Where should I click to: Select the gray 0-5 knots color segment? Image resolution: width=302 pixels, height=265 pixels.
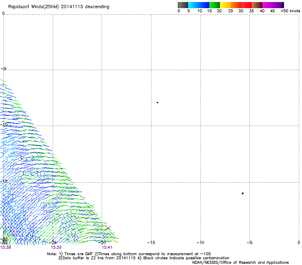[183, 5]
